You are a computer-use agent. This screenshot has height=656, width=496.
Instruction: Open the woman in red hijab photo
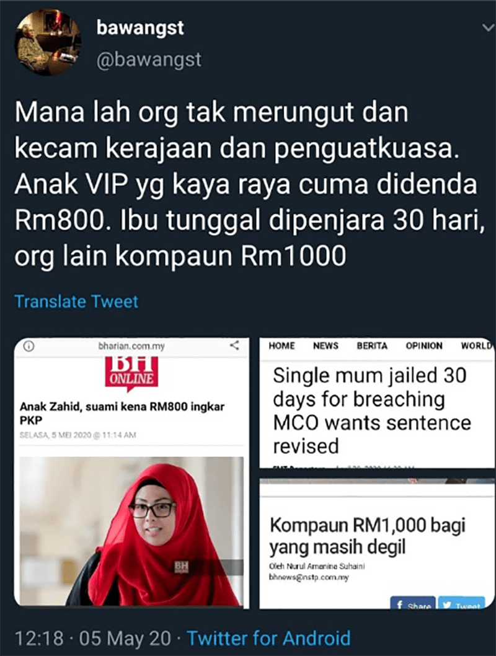pos(131,531)
